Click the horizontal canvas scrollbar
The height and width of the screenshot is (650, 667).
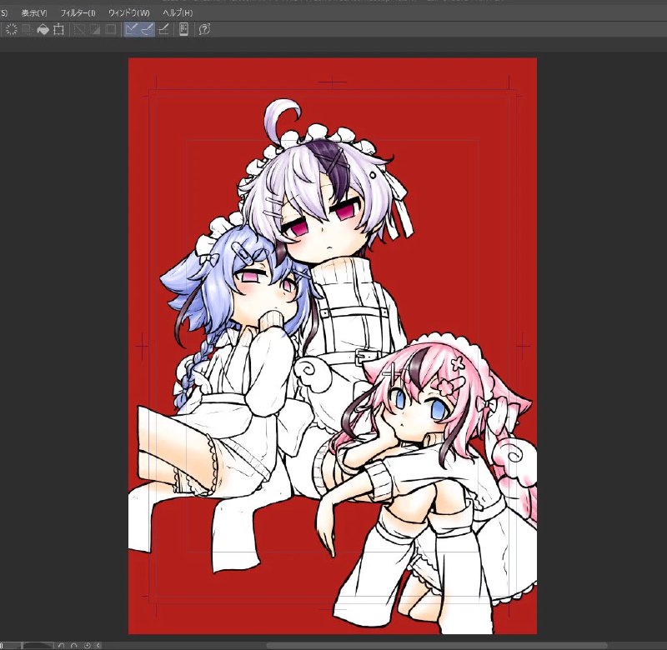coord(437,646)
